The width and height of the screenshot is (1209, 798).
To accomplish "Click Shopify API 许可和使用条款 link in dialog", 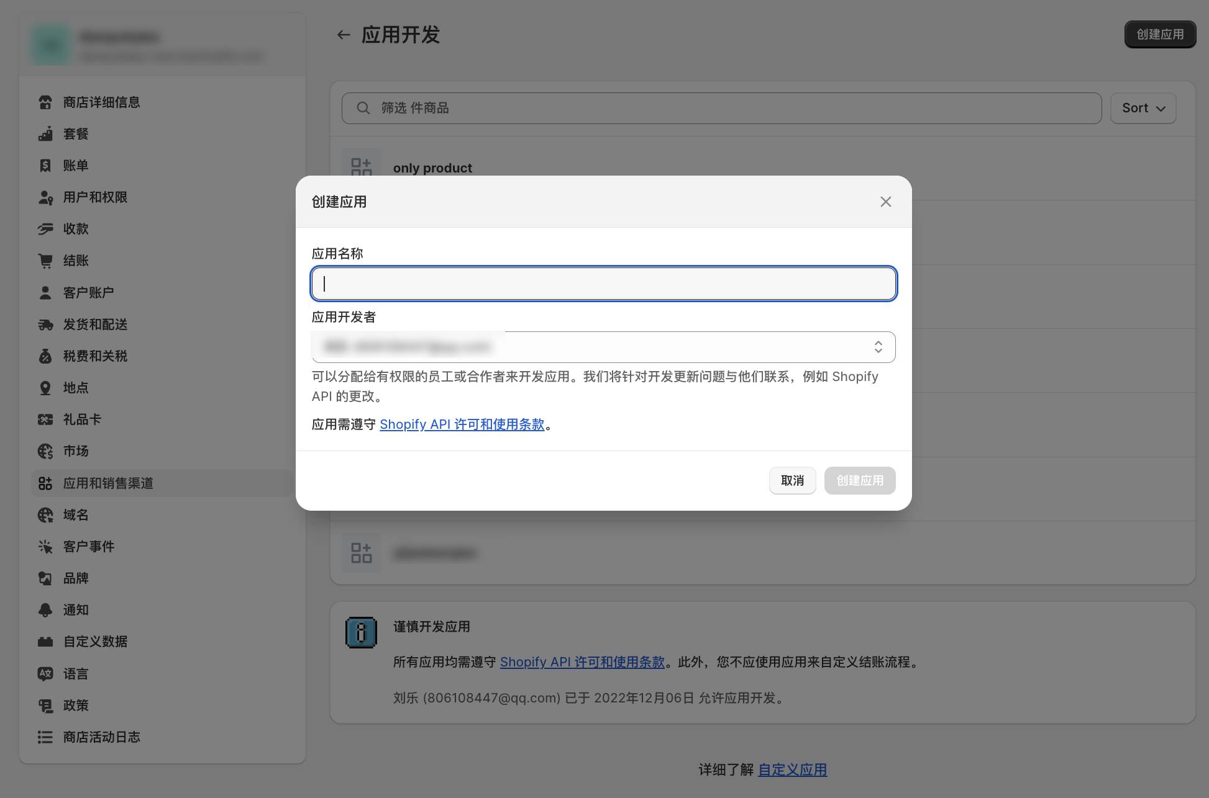I will 462,424.
